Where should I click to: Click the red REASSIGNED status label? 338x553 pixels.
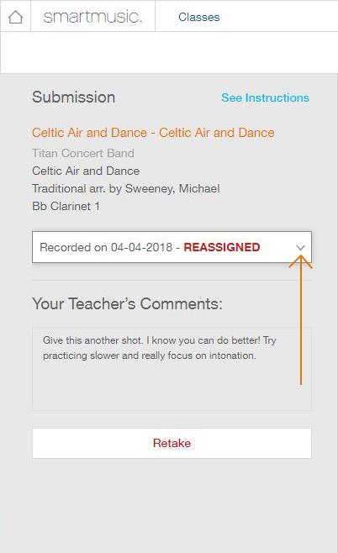(222, 247)
